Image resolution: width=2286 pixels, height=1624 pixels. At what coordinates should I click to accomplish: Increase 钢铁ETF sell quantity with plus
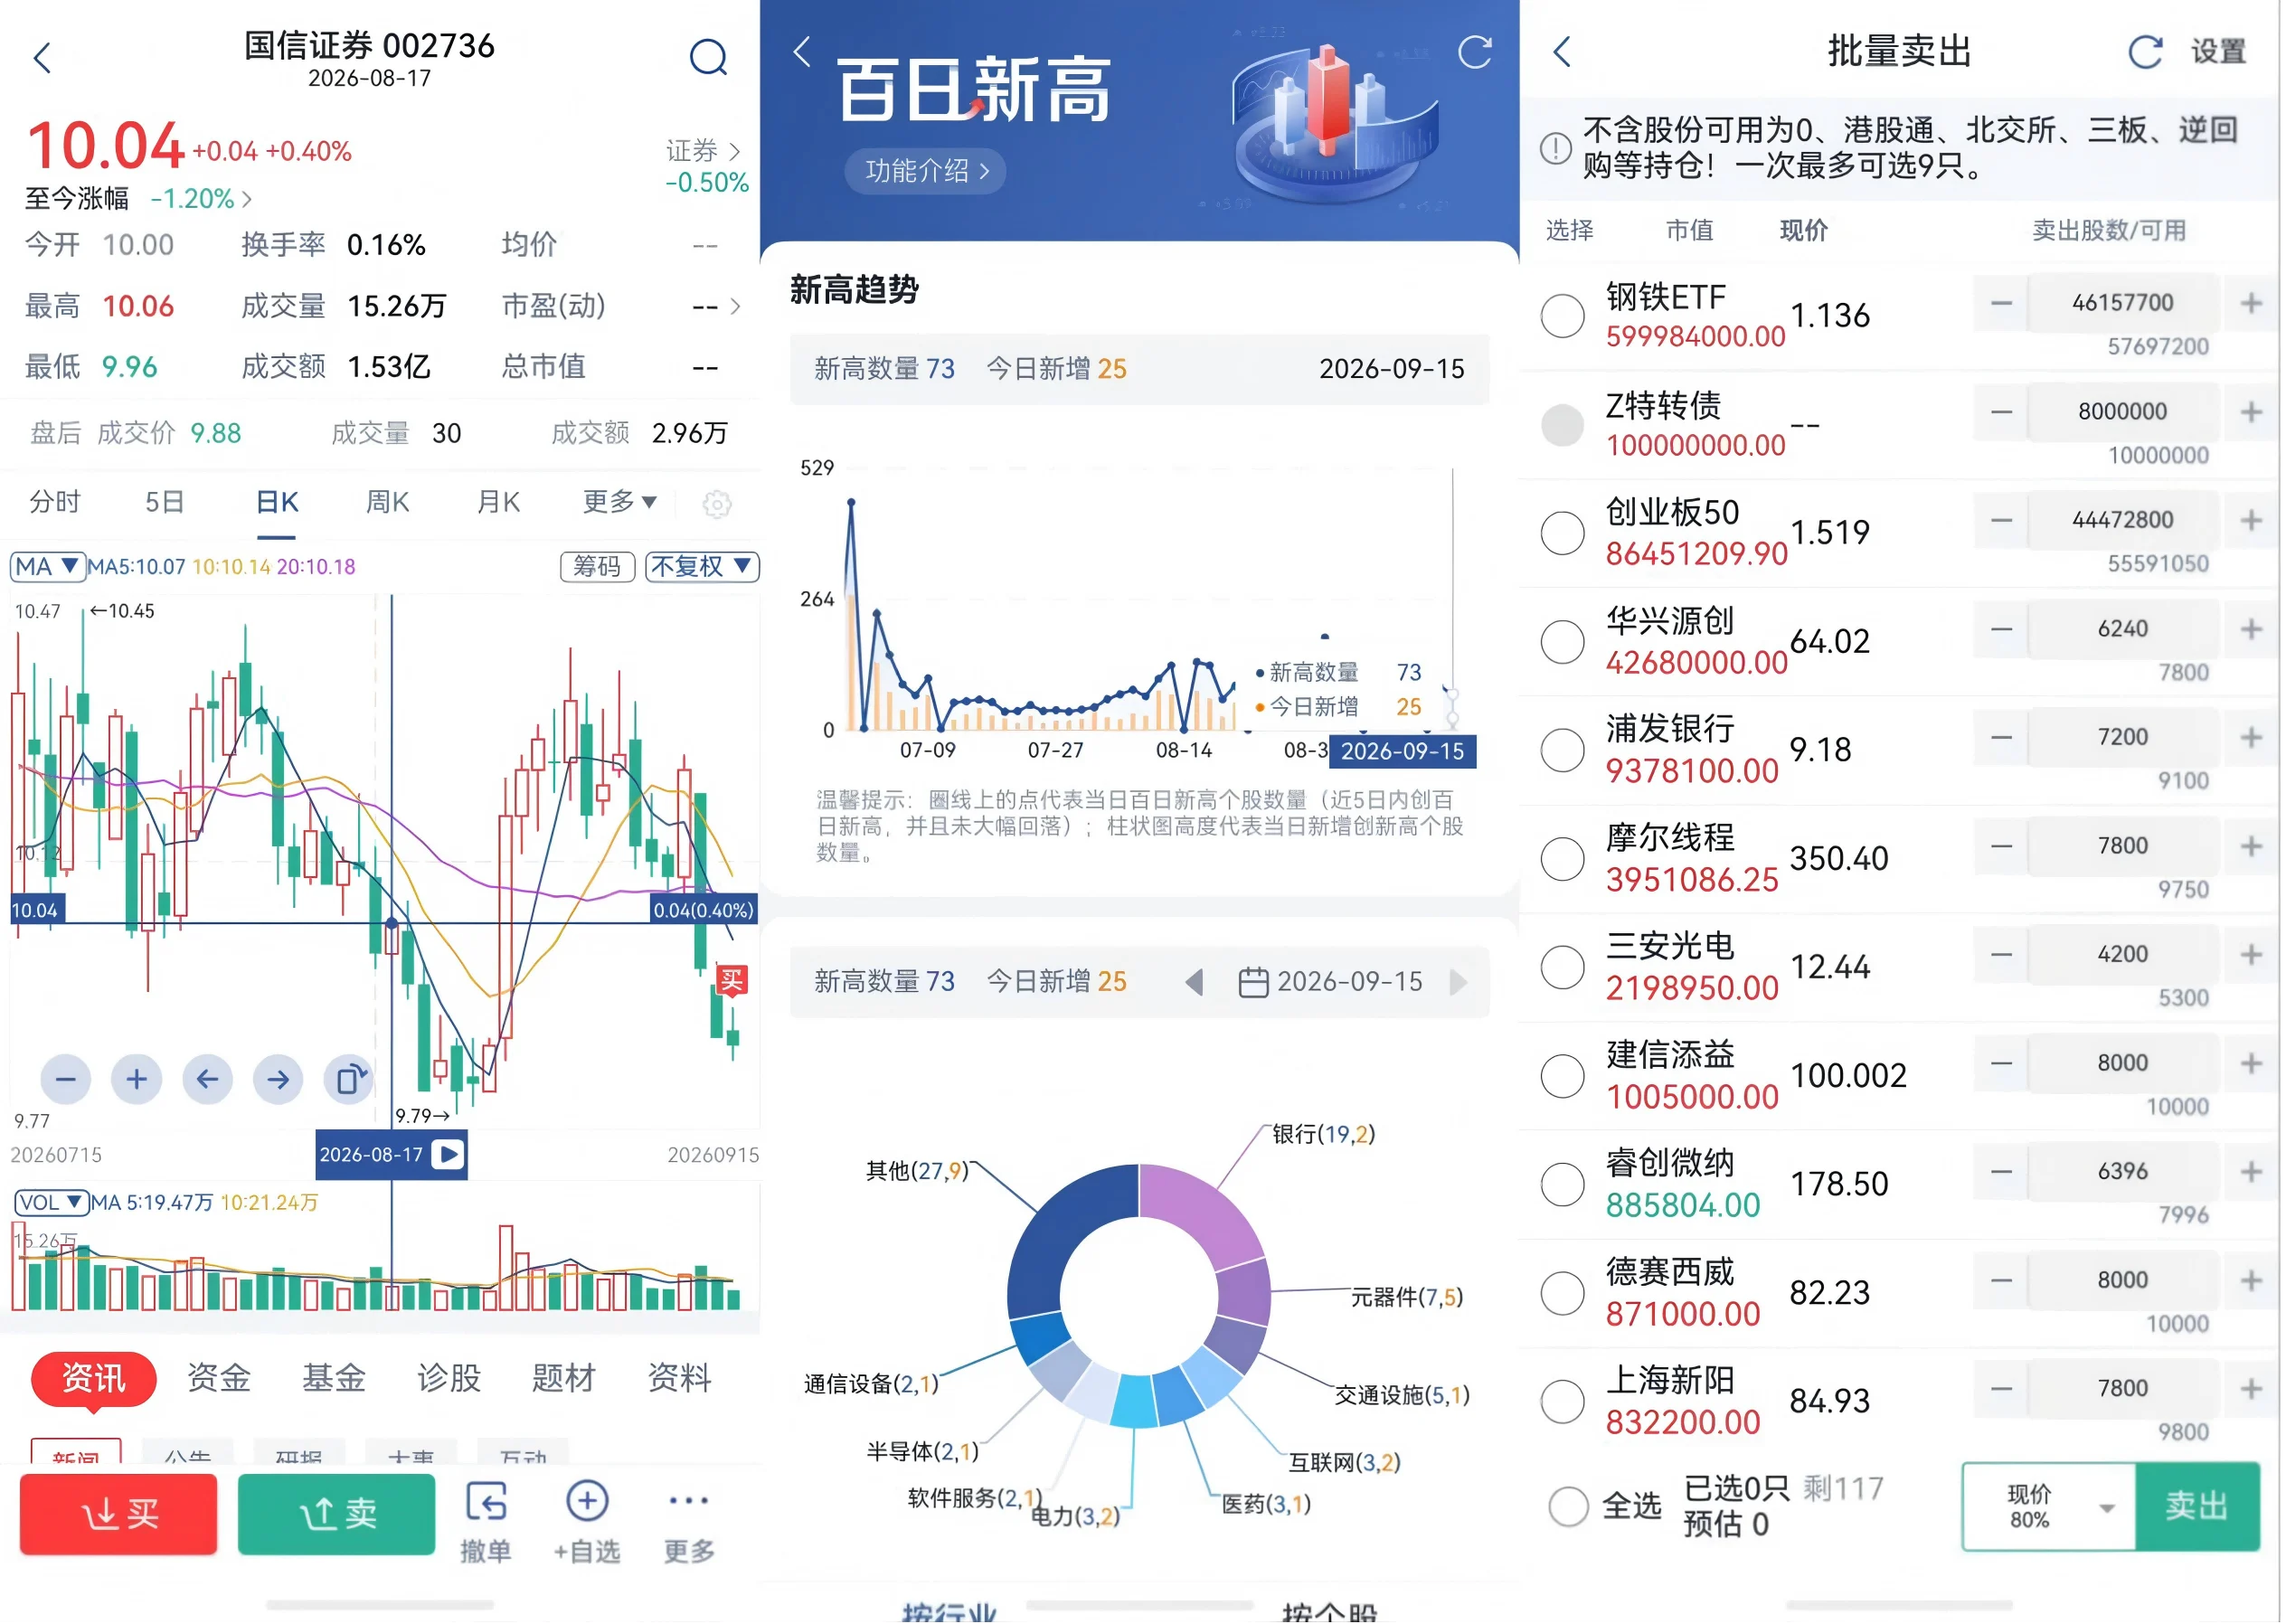2251,303
